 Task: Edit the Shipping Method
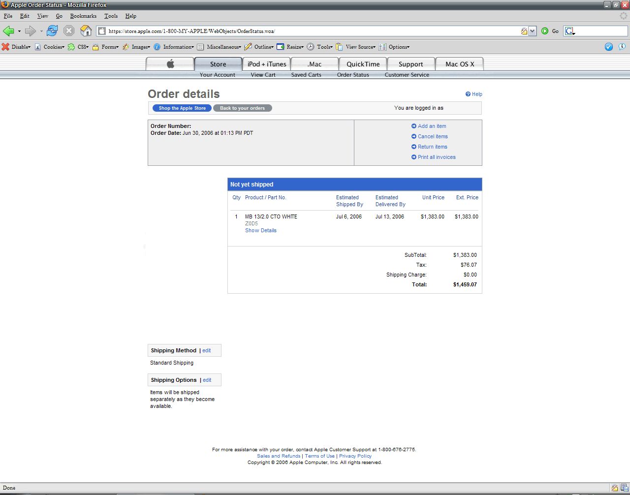pos(207,350)
